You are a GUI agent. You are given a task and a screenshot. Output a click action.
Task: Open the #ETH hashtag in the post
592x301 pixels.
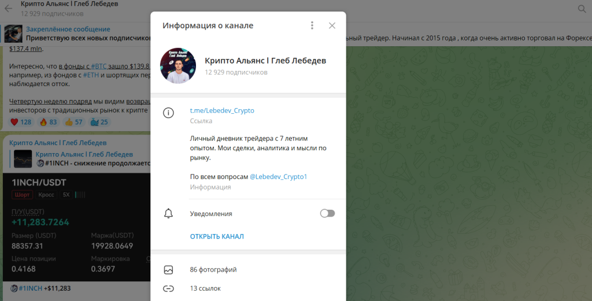pos(91,75)
